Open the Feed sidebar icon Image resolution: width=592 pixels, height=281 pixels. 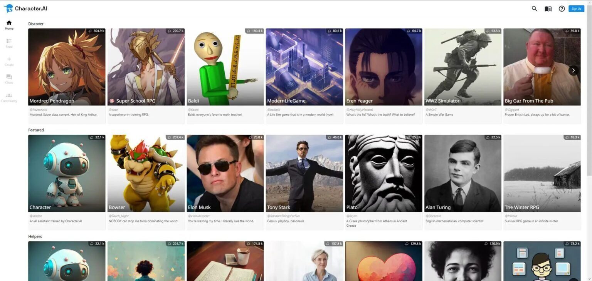(9, 43)
